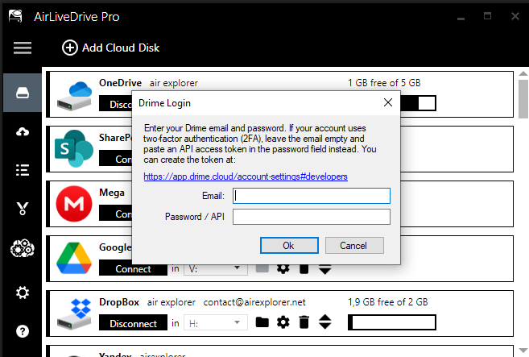
Task: Click the 'DropBox' disk name
Action: (x=119, y=302)
